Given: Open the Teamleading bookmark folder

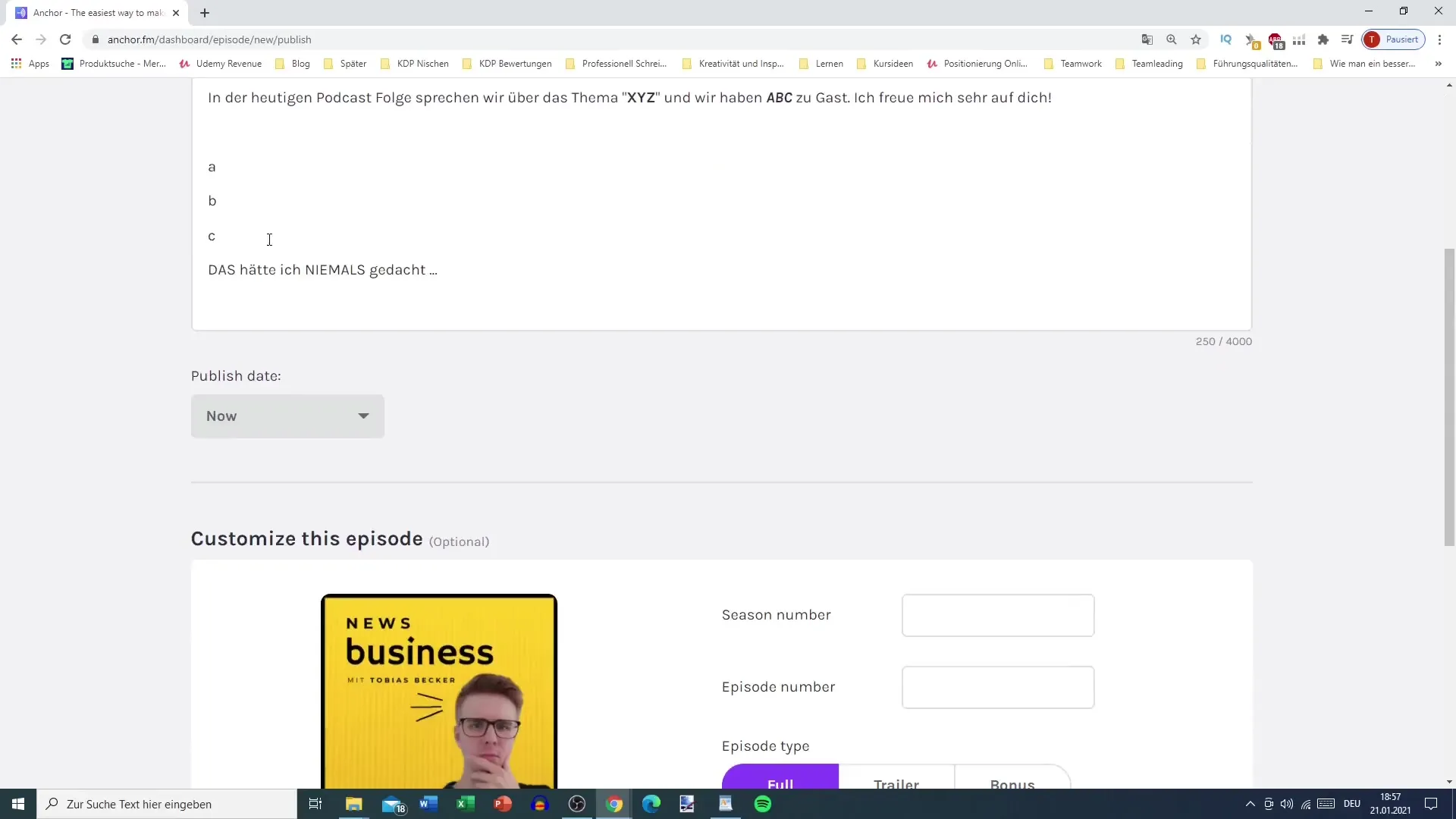Looking at the screenshot, I should tap(1150, 64).
